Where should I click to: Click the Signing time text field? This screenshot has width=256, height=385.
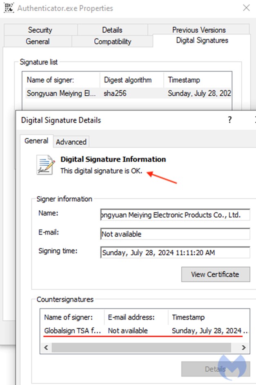(175, 252)
